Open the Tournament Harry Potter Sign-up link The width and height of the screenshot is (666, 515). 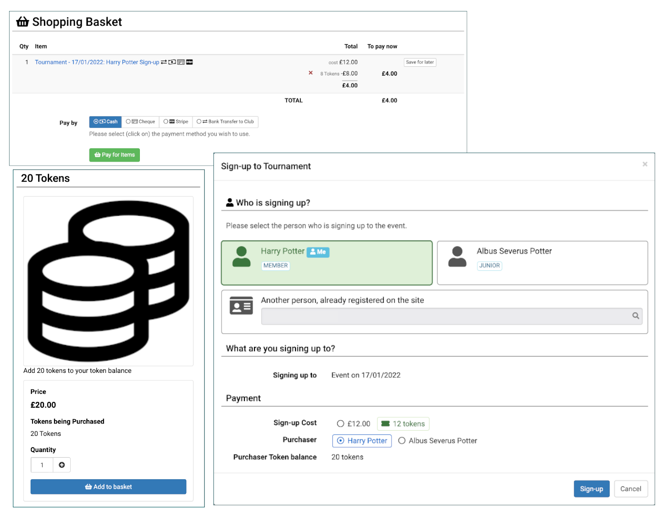[x=97, y=62]
